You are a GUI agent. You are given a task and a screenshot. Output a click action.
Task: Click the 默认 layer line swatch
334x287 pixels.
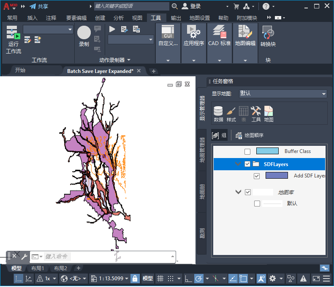point(272,204)
